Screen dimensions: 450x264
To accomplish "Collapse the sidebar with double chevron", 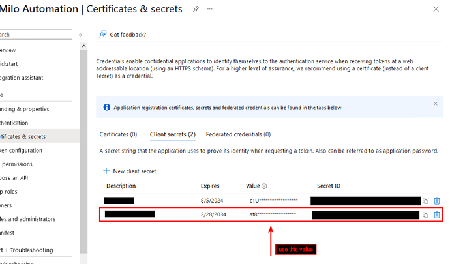I will (x=81, y=35).
